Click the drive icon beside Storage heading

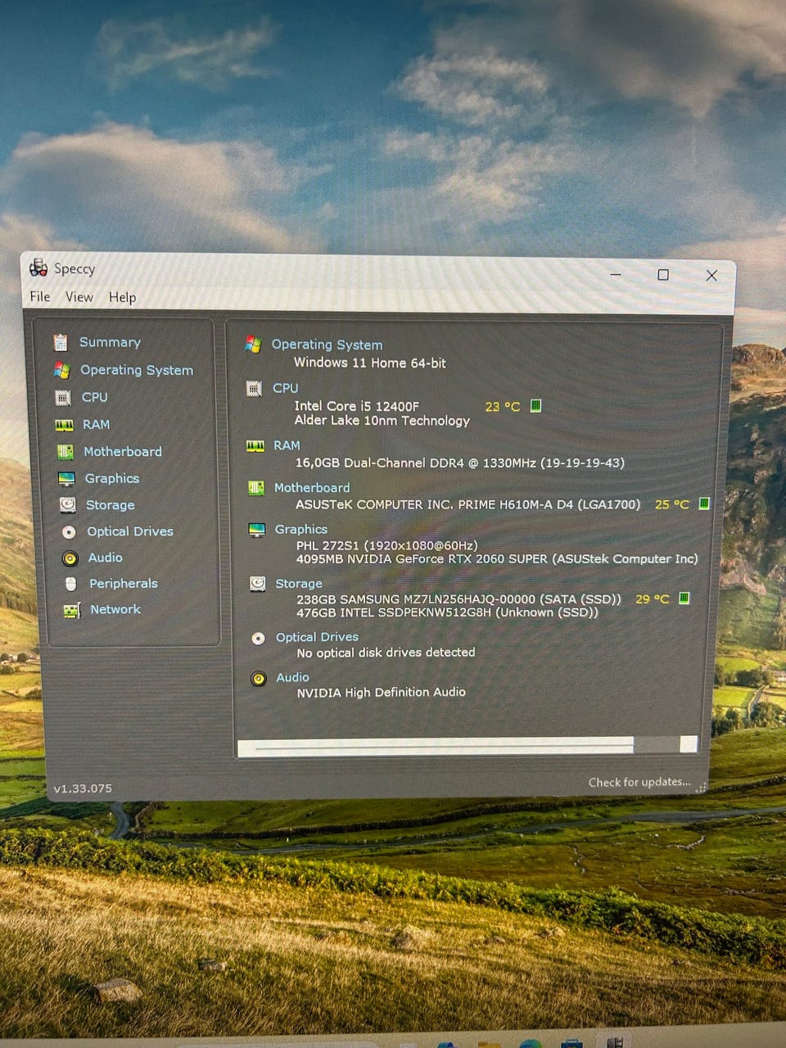pos(258,584)
